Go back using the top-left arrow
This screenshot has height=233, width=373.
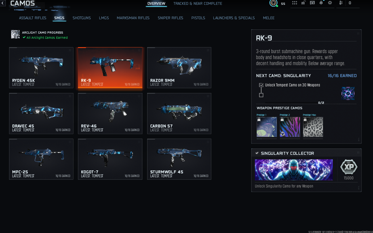click(x=2, y=3)
